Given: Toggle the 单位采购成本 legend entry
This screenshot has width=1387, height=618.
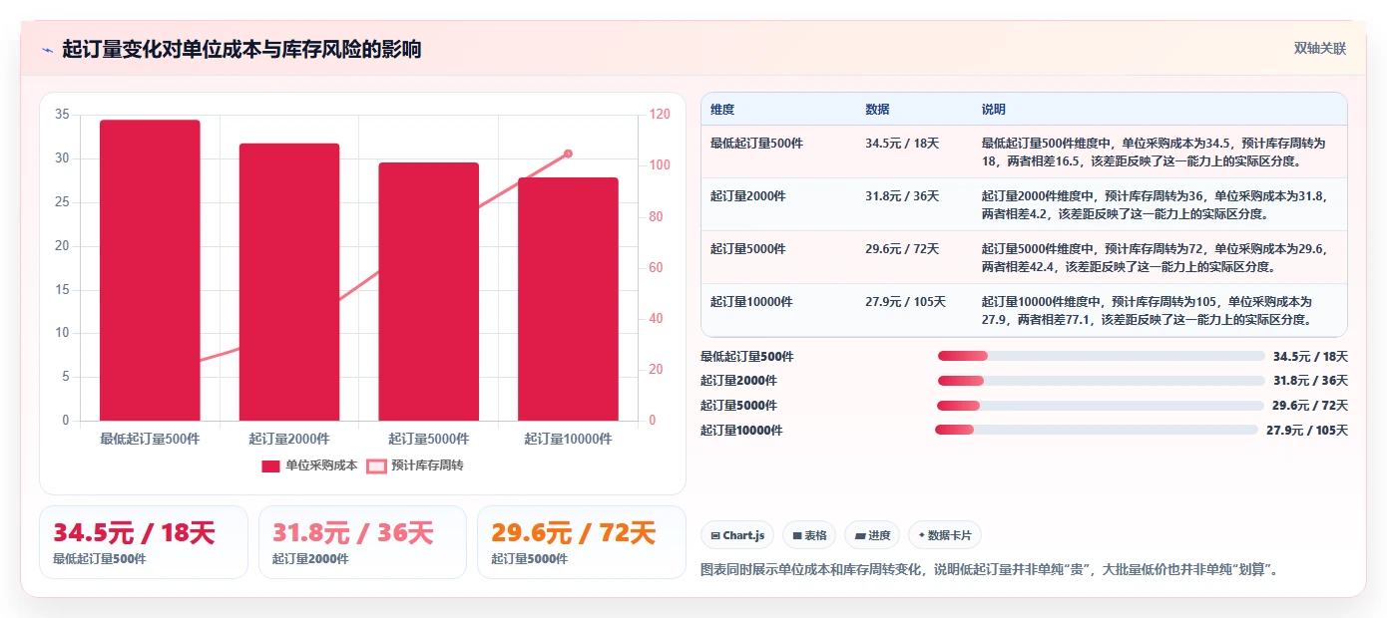Looking at the screenshot, I should 309,465.
